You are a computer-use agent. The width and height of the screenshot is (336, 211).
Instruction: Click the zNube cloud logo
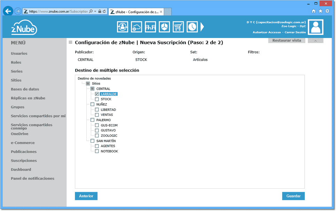[x=24, y=27]
